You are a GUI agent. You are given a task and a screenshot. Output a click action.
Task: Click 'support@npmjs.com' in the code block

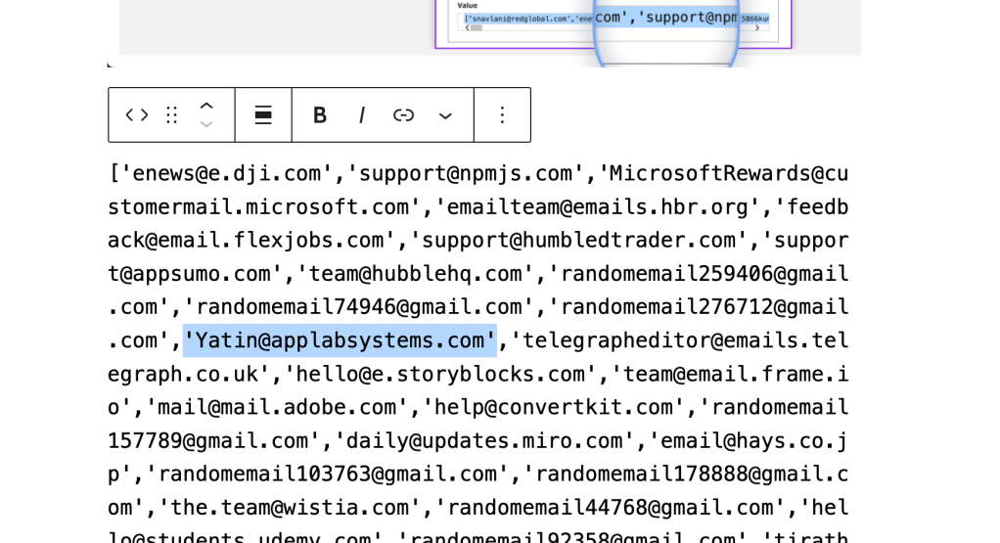[x=466, y=173]
